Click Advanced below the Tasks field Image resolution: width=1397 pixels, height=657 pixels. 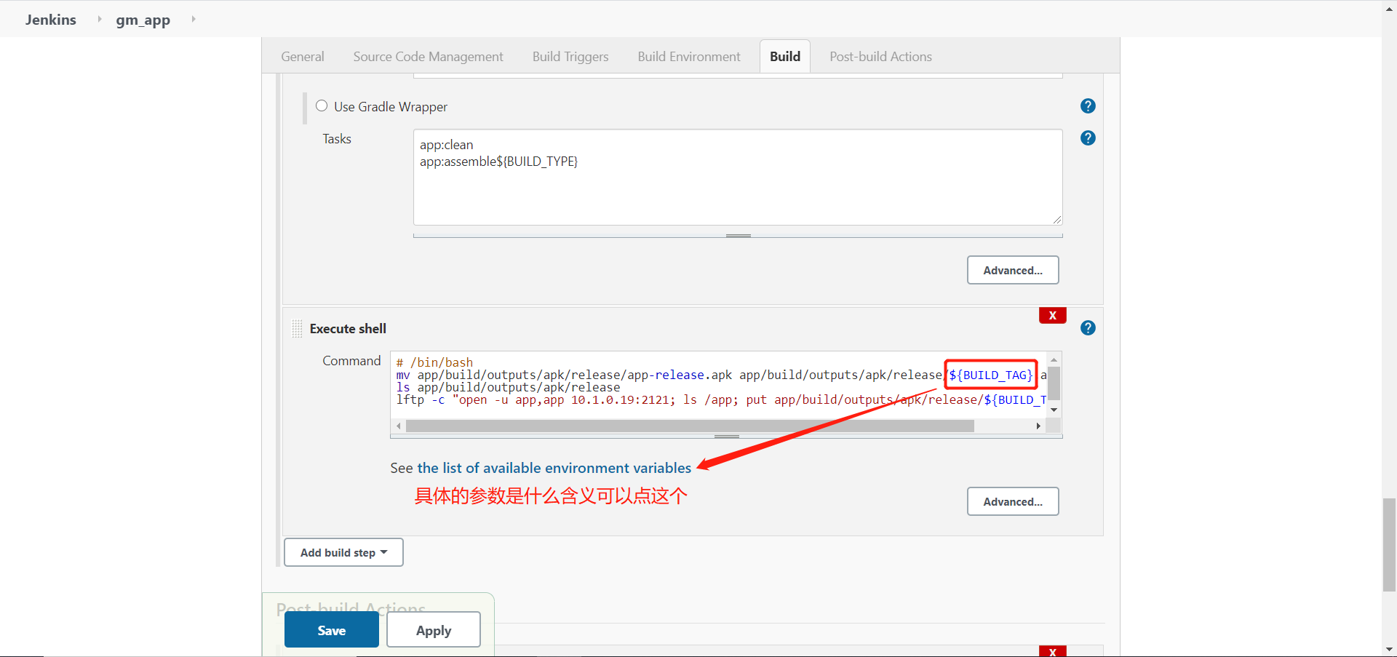pyautogui.click(x=1012, y=270)
